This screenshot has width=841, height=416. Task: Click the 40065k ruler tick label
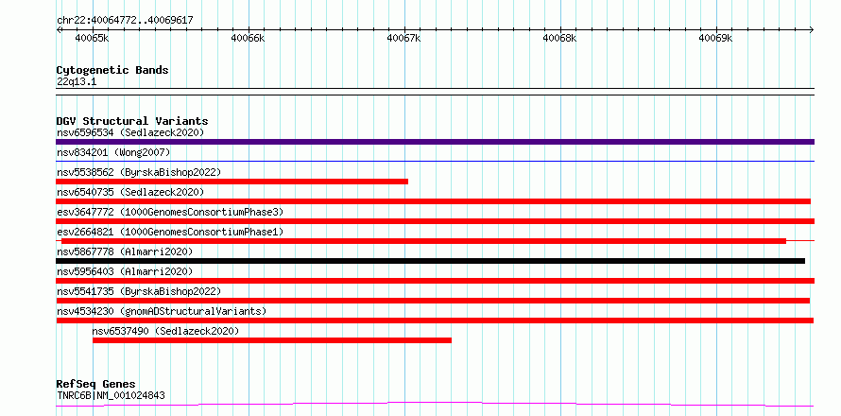(x=93, y=38)
